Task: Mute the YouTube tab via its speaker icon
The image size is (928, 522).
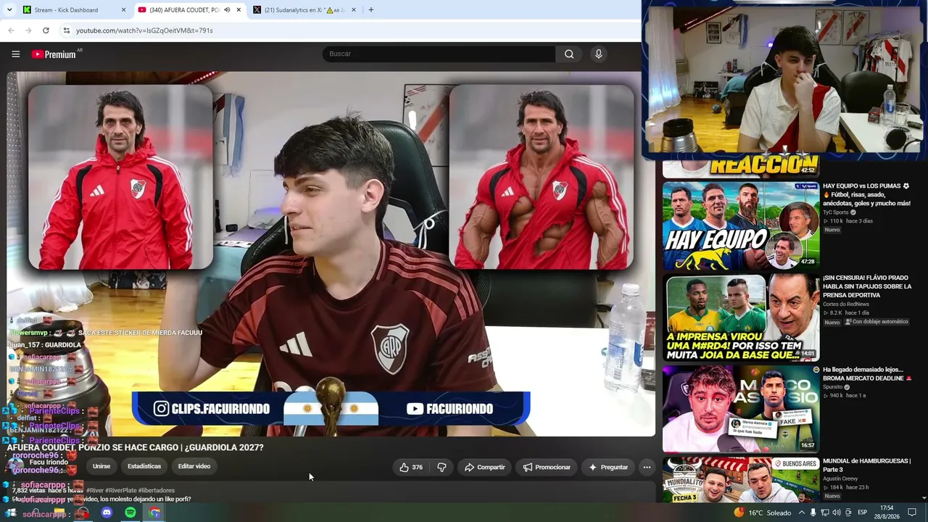Action: (x=227, y=10)
